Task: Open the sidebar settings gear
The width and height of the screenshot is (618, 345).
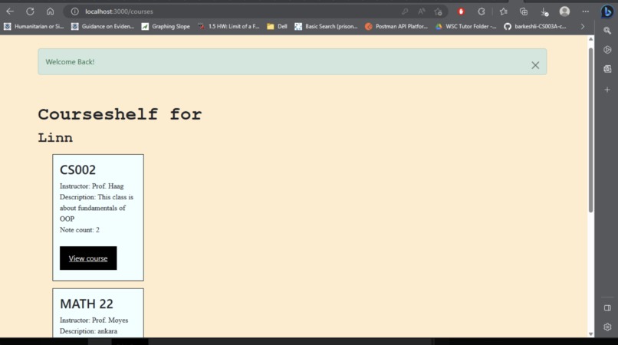Action: pos(607,327)
